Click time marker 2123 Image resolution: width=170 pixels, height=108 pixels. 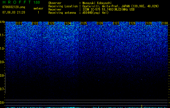51,23
